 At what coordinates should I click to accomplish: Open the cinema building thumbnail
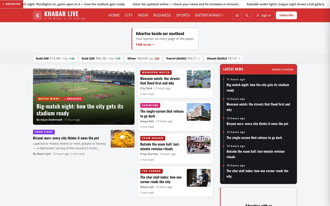coord(199,112)
